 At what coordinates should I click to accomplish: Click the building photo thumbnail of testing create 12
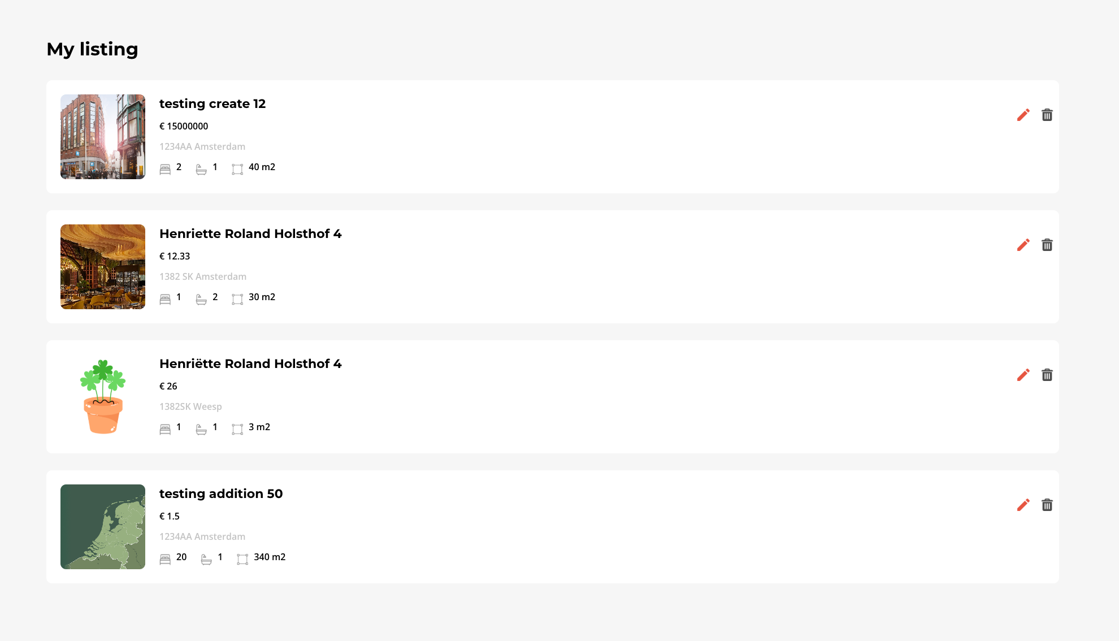point(102,136)
